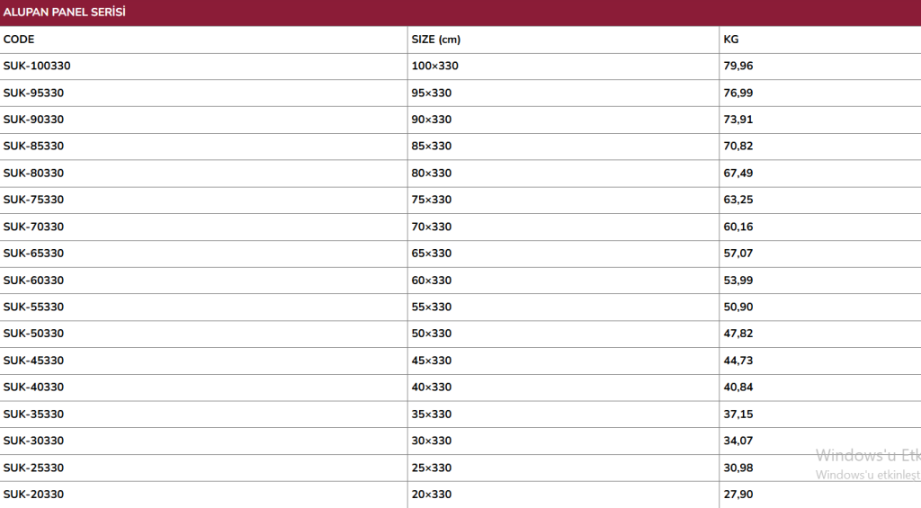This screenshot has width=921, height=508.
Task: Click the 60,16 weight value
Action: tap(738, 227)
